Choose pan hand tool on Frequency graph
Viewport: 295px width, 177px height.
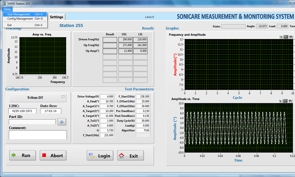tap(291, 37)
